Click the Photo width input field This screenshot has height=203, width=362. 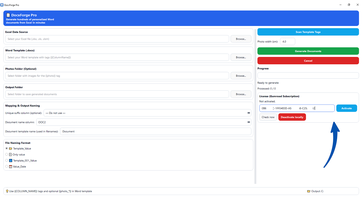point(287,41)
